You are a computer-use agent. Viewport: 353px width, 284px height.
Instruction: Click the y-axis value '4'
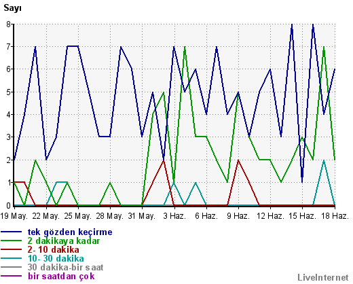[9, 115]
